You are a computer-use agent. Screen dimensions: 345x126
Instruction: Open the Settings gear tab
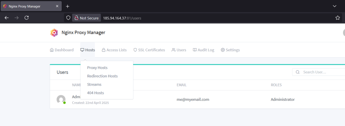pos(230,50)
